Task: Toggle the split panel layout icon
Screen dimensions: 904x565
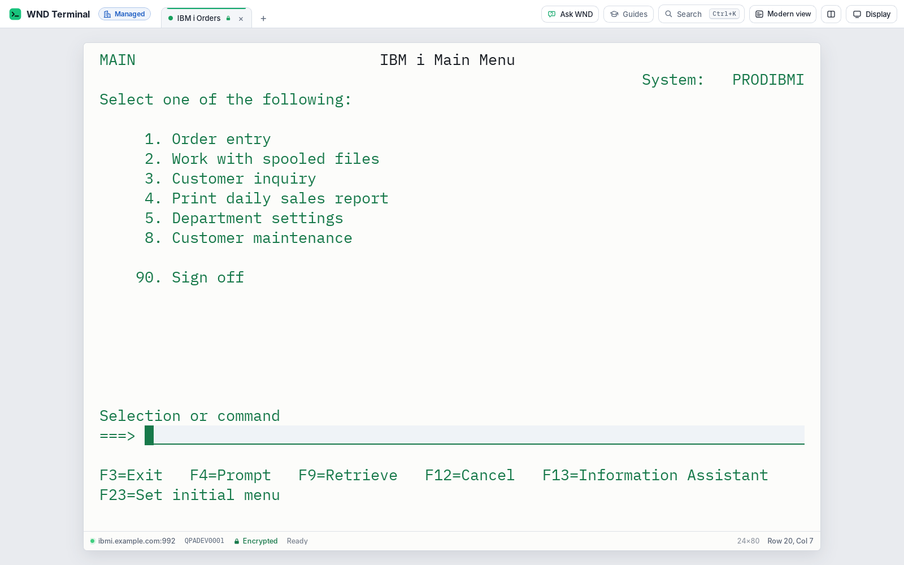Action: 831,14
